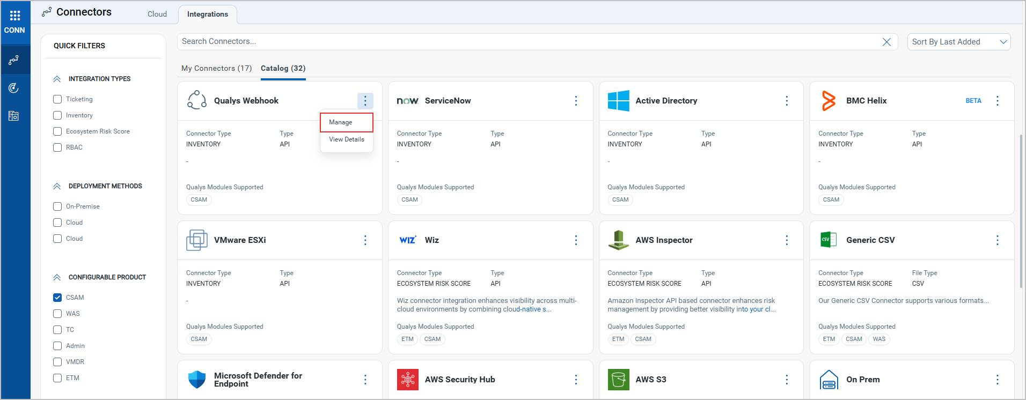
Task: Switch to the Cloud tab
Action: (x=157, y=14)
